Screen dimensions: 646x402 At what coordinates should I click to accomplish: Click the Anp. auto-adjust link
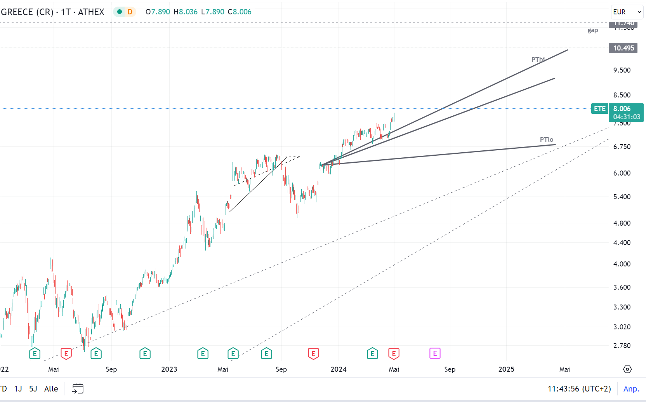pyautogui.click(x=632, y=388)
